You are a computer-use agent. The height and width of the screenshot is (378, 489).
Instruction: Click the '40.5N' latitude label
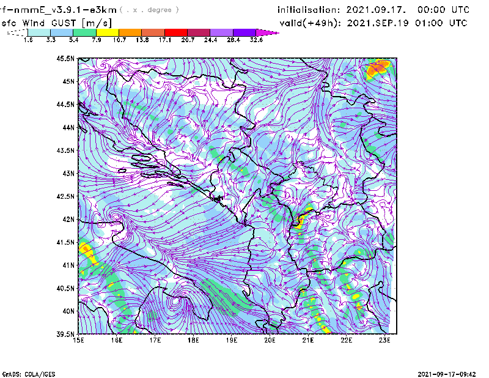tap(65, 288)
